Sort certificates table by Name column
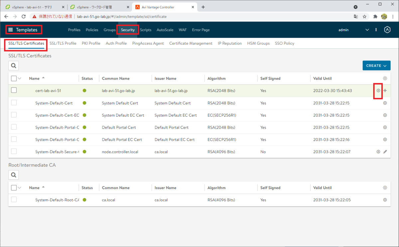 [x=34, y=79]
